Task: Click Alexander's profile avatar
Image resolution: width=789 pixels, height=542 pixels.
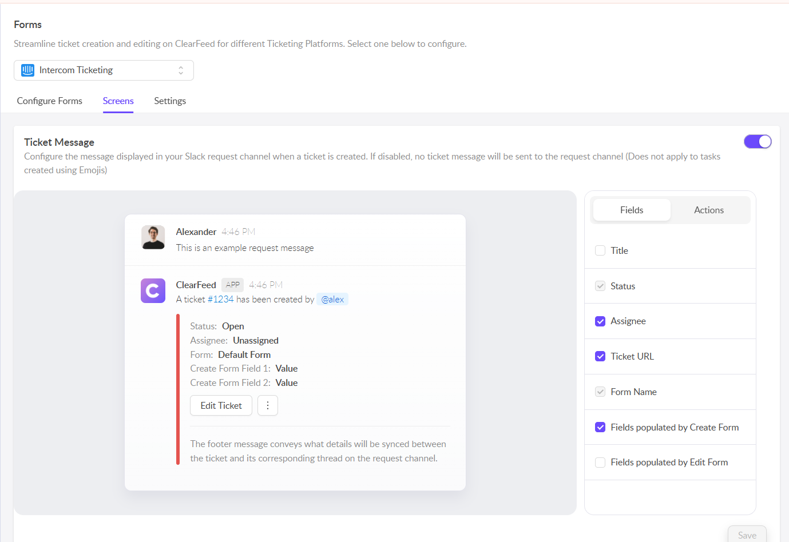Action: [x=153, y=237]
